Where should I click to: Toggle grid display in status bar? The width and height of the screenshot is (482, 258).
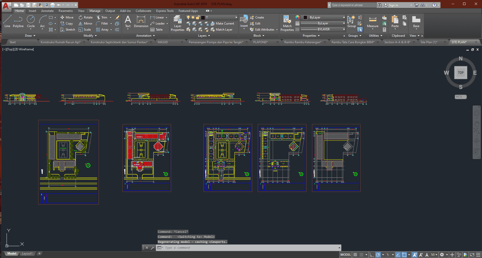pyautogui.click(x=355, y=255)
